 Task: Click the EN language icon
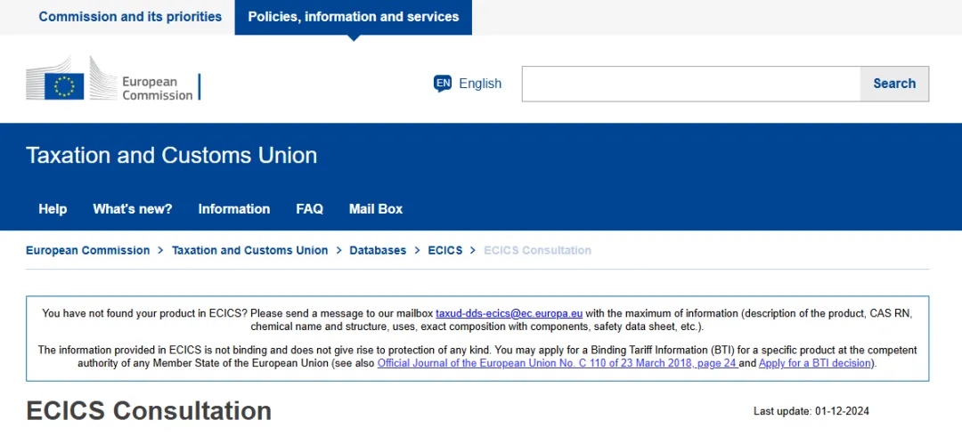coord(443,84)
